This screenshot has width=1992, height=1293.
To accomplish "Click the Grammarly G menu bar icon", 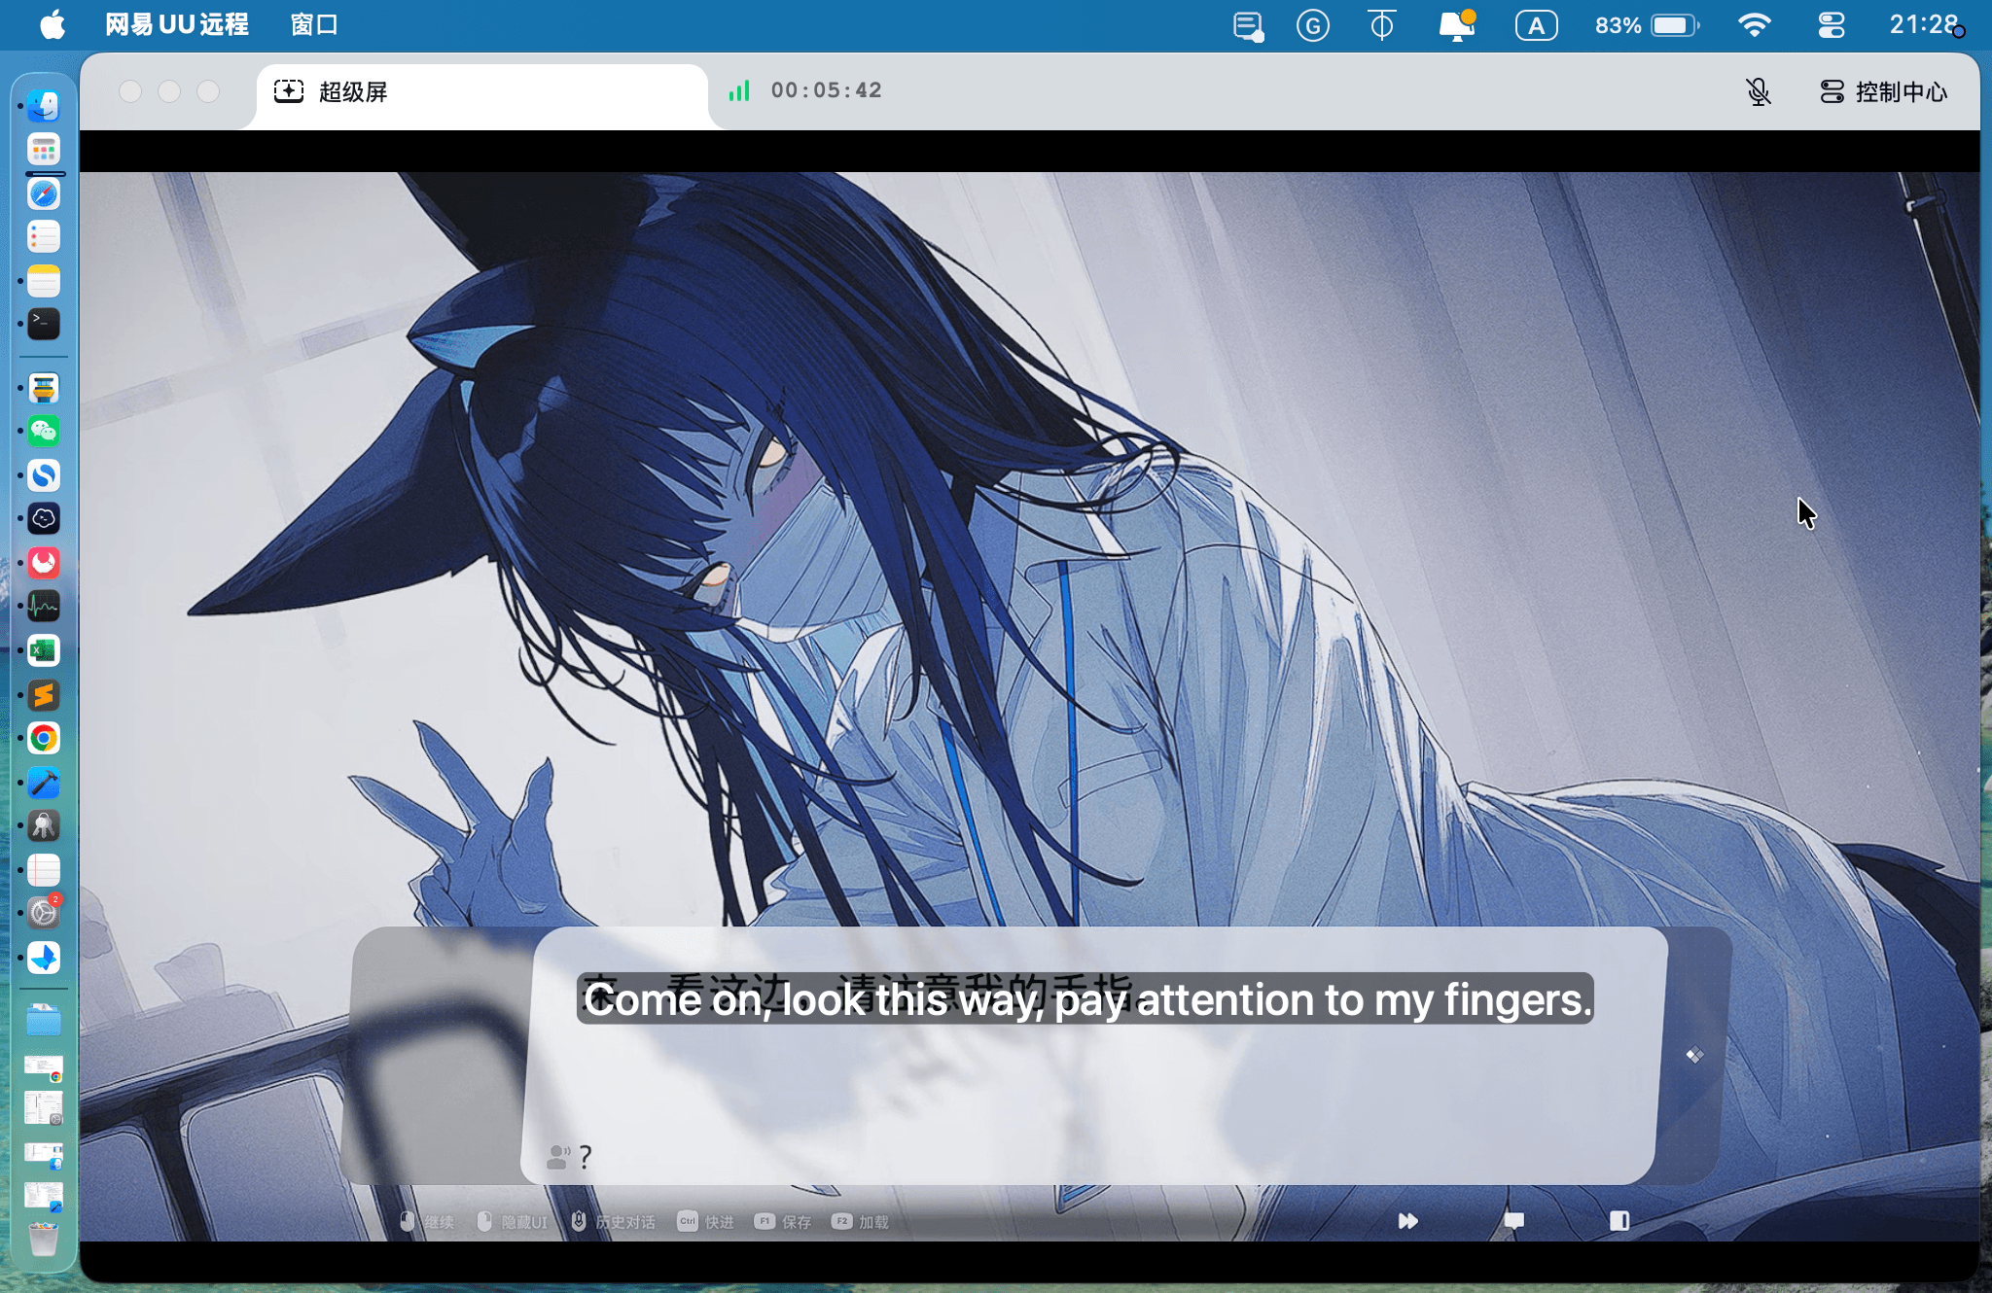I will pyautogui.click(x=1313, y=25).
